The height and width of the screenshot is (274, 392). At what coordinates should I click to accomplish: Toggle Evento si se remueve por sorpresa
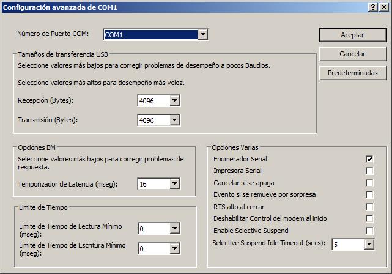click(369, 194)
